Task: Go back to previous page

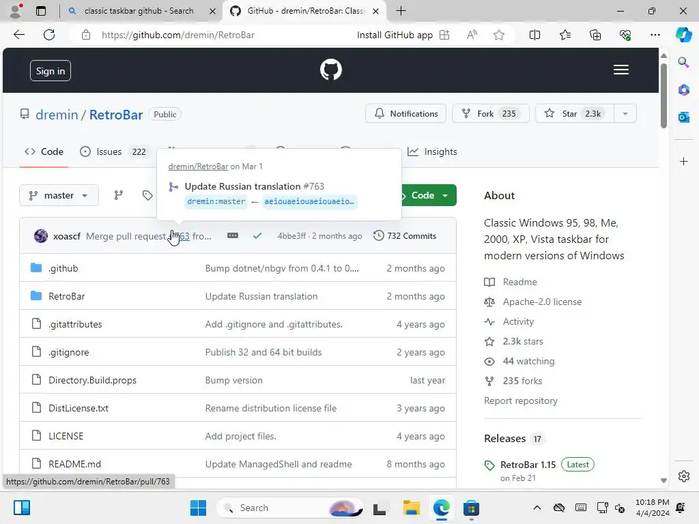Action: click(18, 35)
